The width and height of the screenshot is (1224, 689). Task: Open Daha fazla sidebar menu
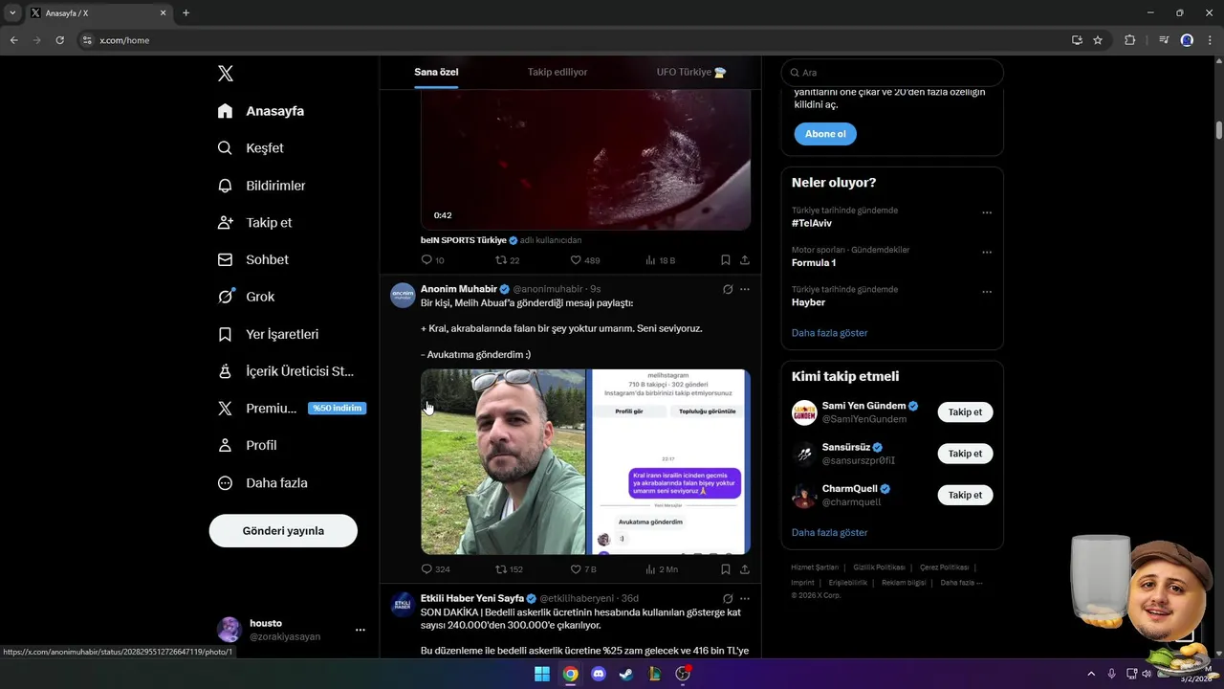point(262,483)
